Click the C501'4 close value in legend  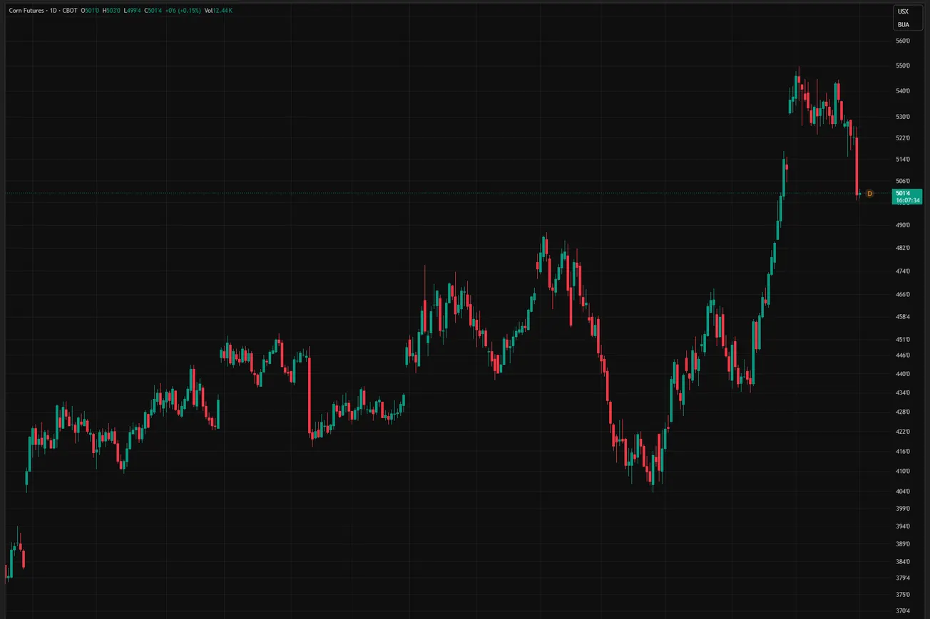152,11
